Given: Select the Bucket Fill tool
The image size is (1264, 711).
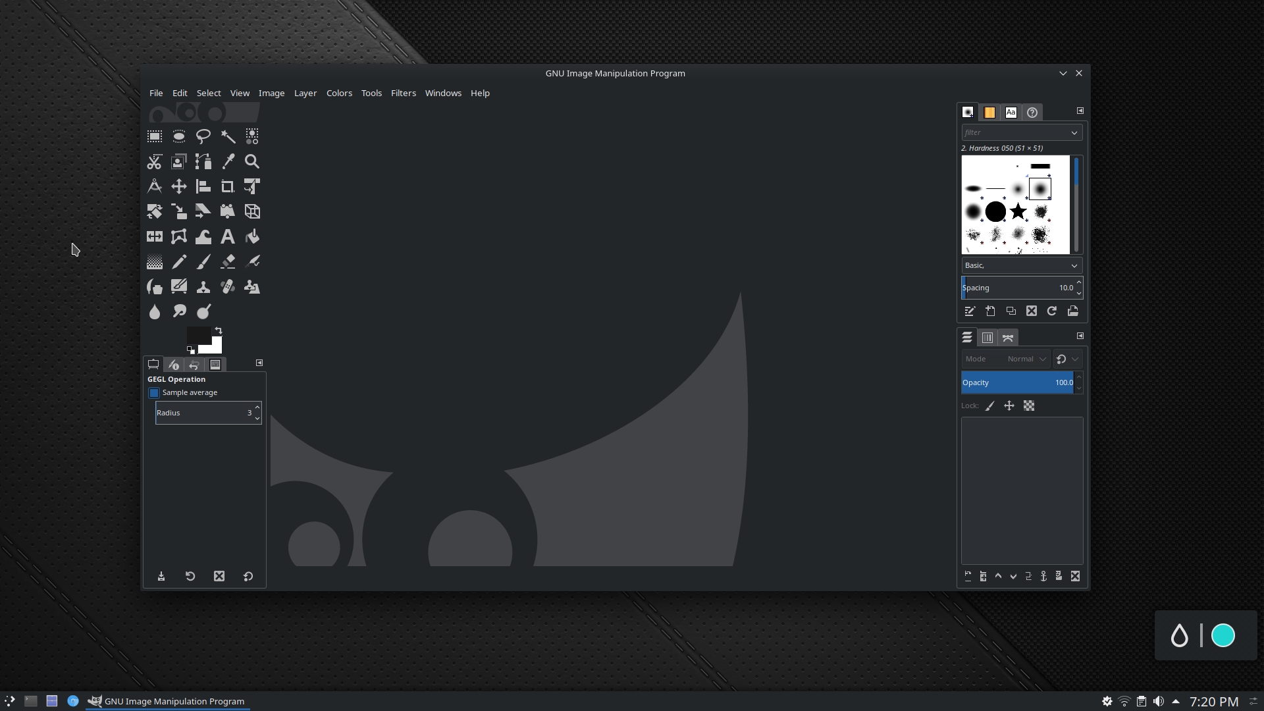Looking at the screenshot, I should (x=252, y=236).
